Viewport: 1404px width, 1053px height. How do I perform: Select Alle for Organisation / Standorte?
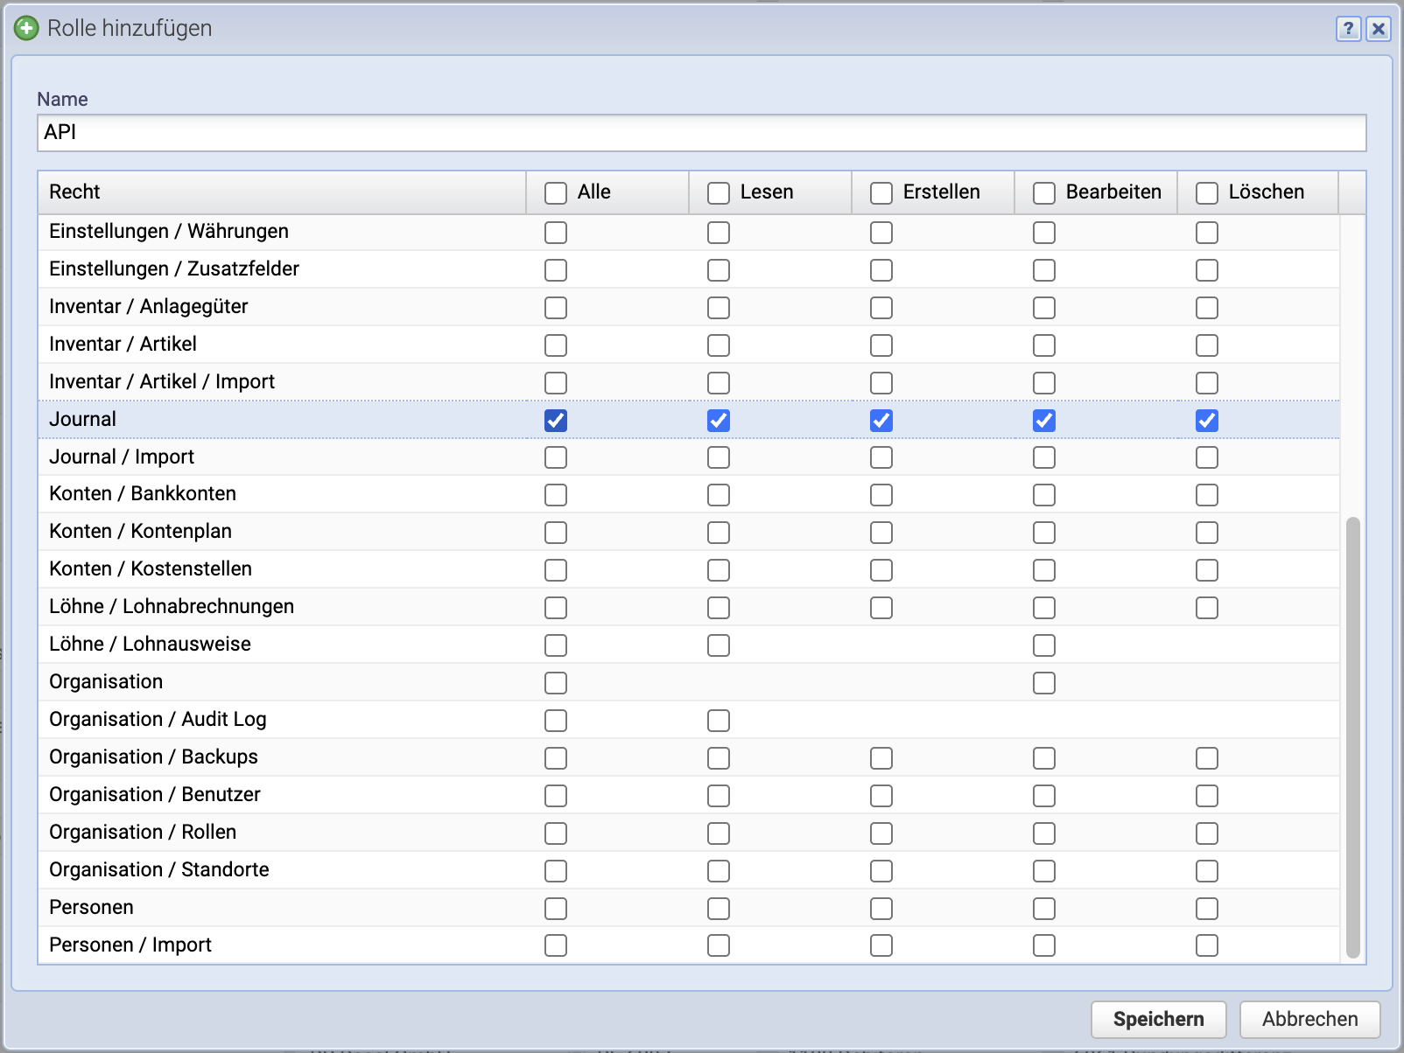(556, 871)
